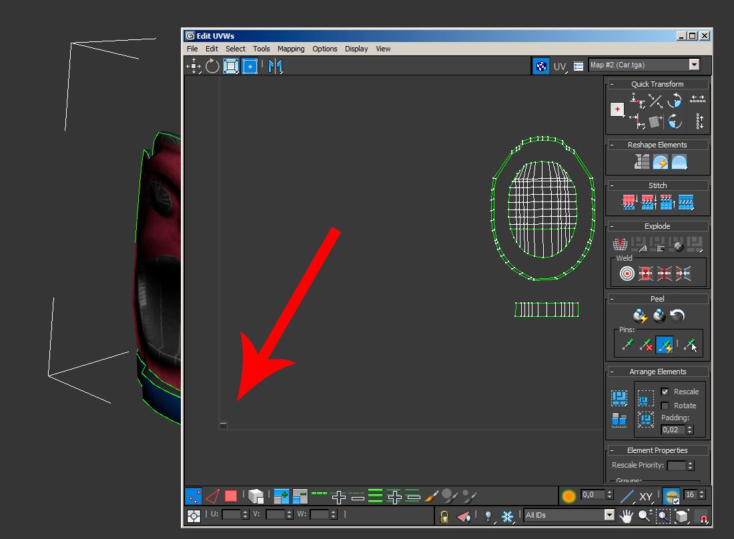Click Rotate +90 around pivot icon
Viewport: 734px width, 539px height.
pyautogui.click(x=675, y=100)
